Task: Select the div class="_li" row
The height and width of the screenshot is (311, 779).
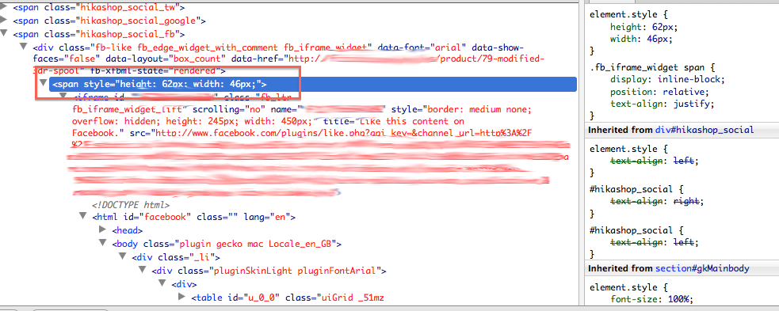Action: tap(176, 257)
